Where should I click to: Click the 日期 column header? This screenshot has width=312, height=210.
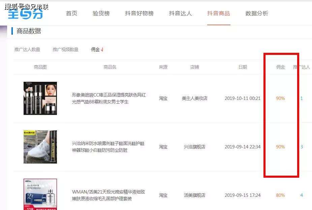(x=243, y=67)
